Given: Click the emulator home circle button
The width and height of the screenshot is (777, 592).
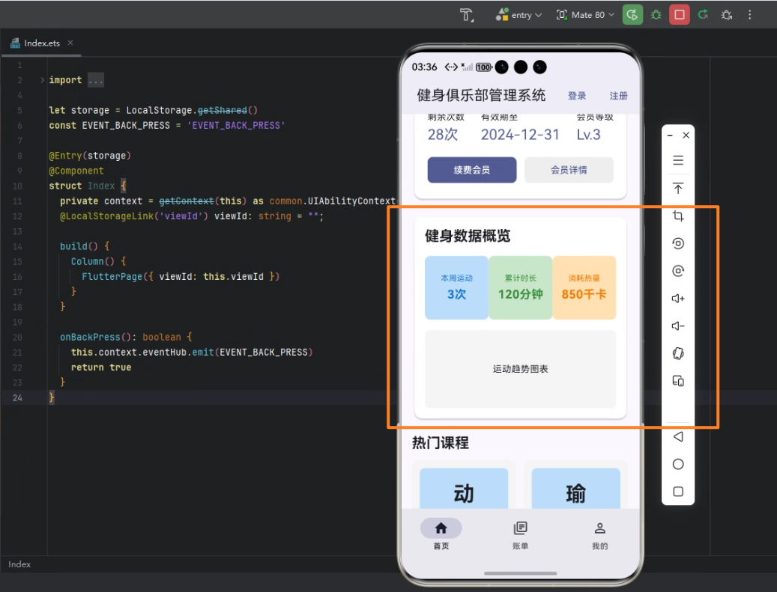Looking at the screenshot, I should coord(678,464).
